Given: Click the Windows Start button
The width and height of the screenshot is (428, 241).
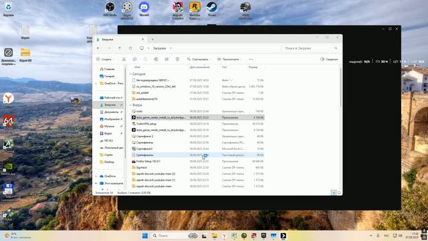Looking at the screenshot, I should click(x=145, y=236).
